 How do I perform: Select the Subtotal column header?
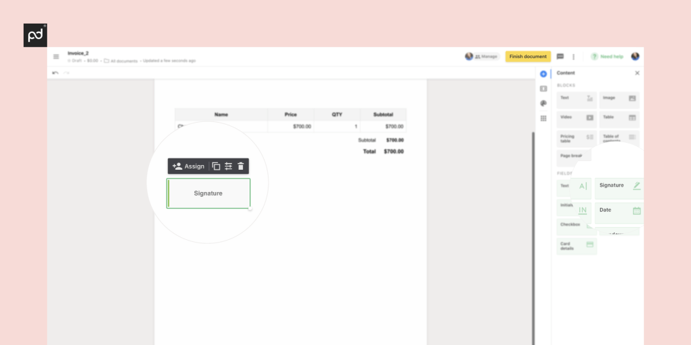coord(383,115)
